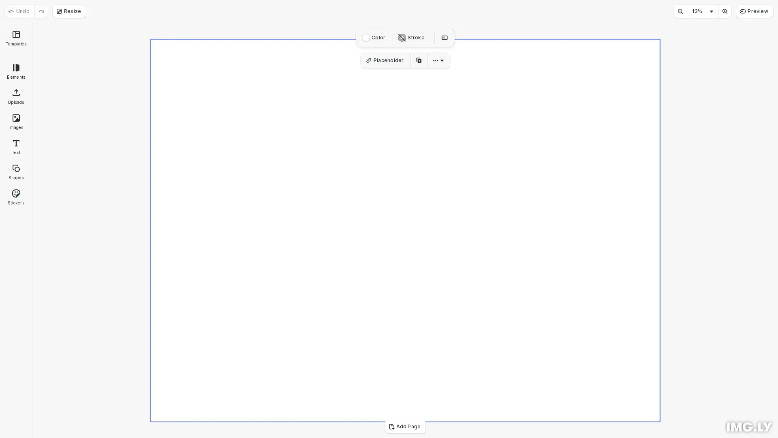Screen dimensions: 778x438
Task: Switch to Preview mode
Action: (x=754, y=11)
